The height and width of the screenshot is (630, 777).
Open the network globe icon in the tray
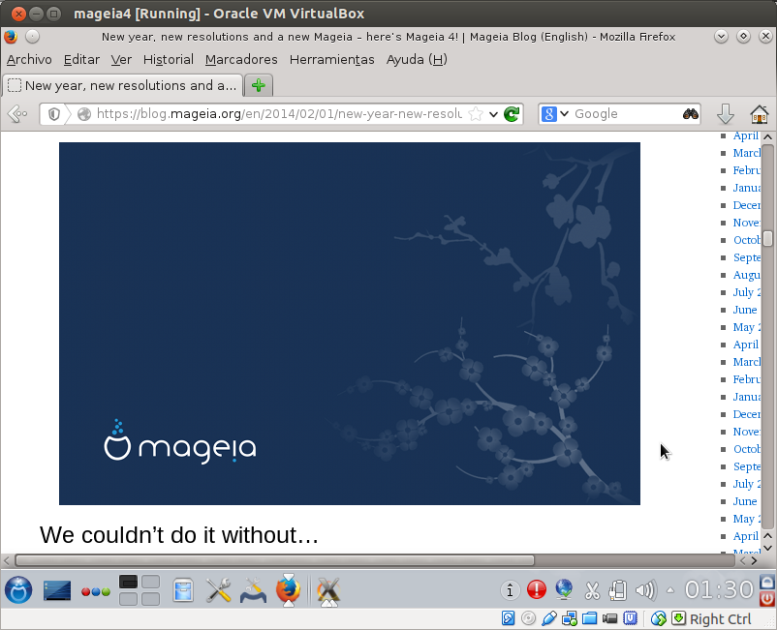(x=562, y=589)
